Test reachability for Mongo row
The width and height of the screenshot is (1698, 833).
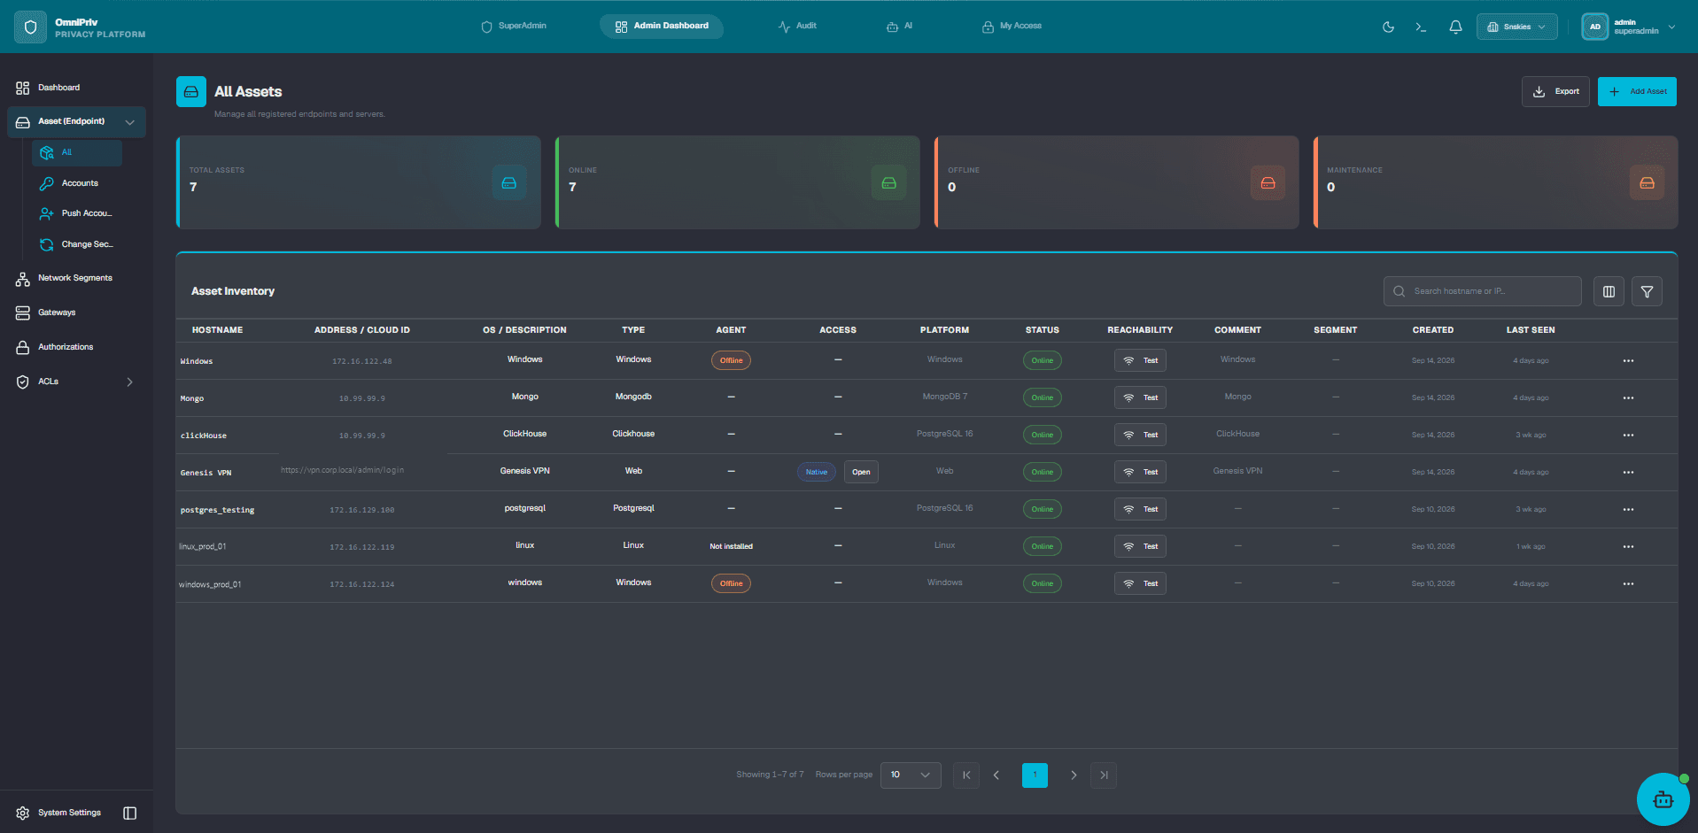1140,397
